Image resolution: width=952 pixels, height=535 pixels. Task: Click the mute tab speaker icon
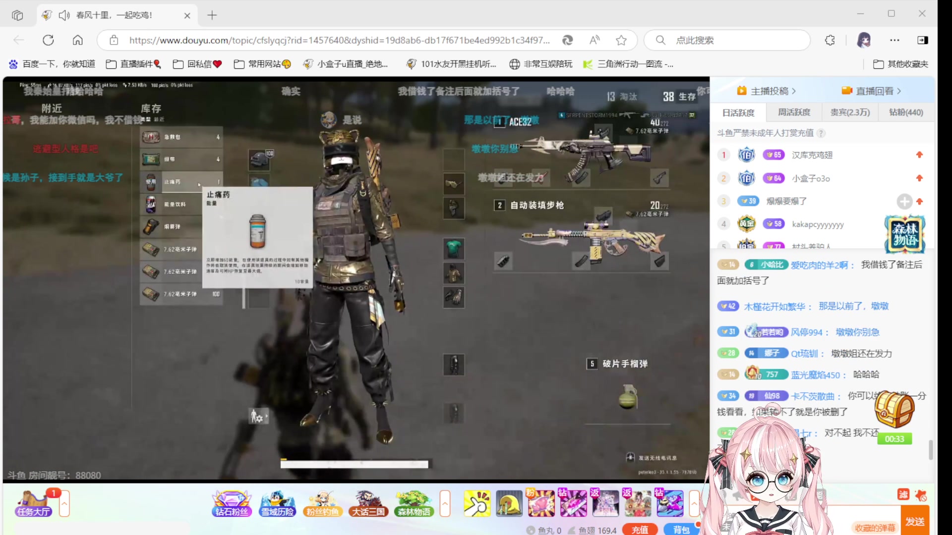coord(64,15)
